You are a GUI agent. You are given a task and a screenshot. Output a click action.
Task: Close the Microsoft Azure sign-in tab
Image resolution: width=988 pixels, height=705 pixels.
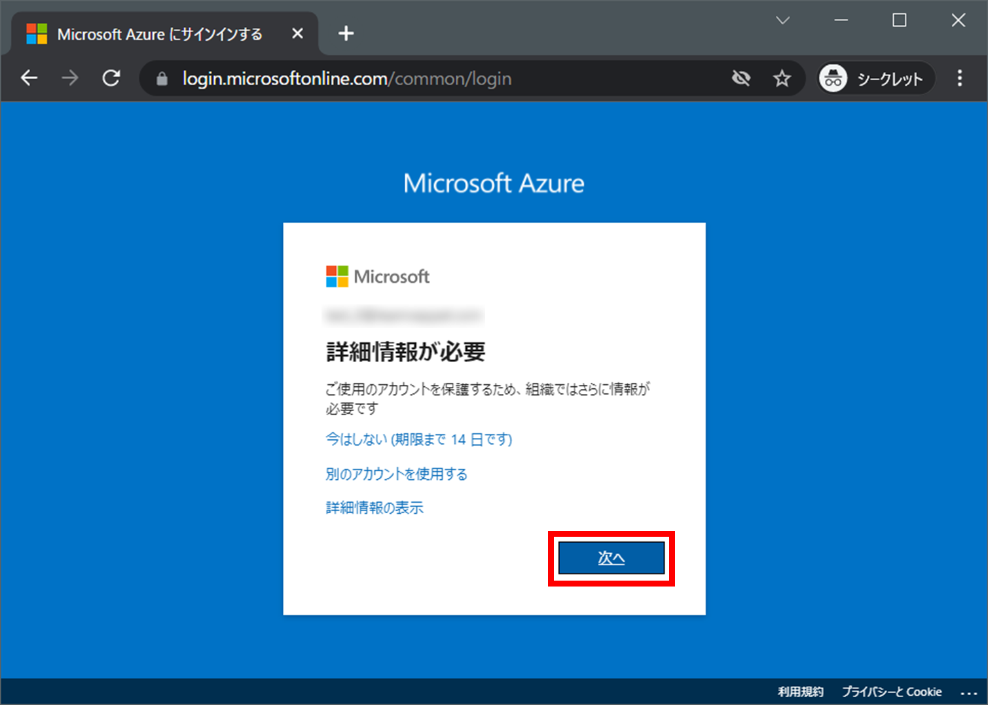(x=297, y=33)
